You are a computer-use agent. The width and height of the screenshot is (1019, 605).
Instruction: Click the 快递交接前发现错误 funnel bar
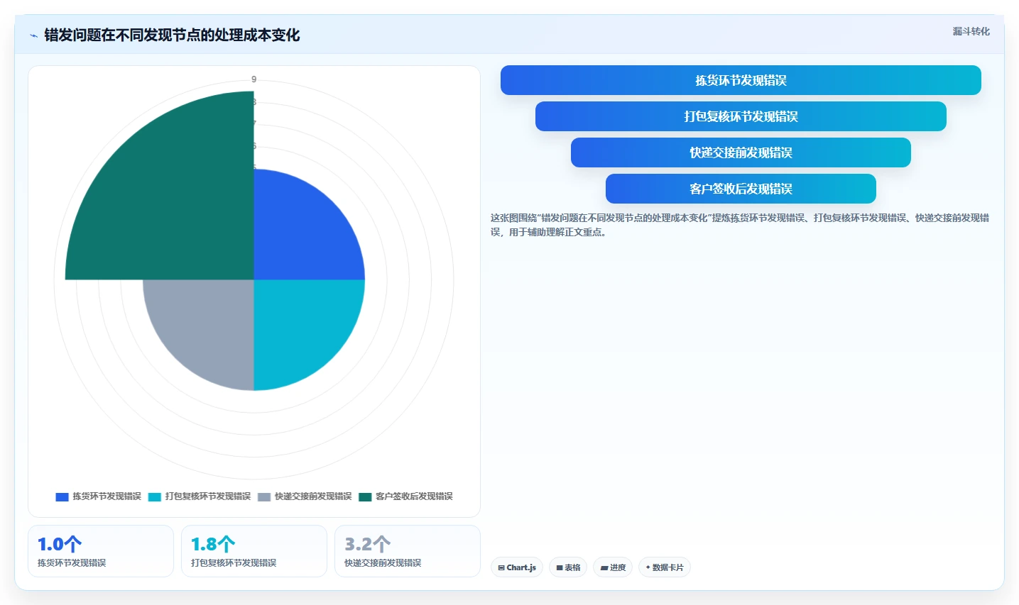pos(741,152)
